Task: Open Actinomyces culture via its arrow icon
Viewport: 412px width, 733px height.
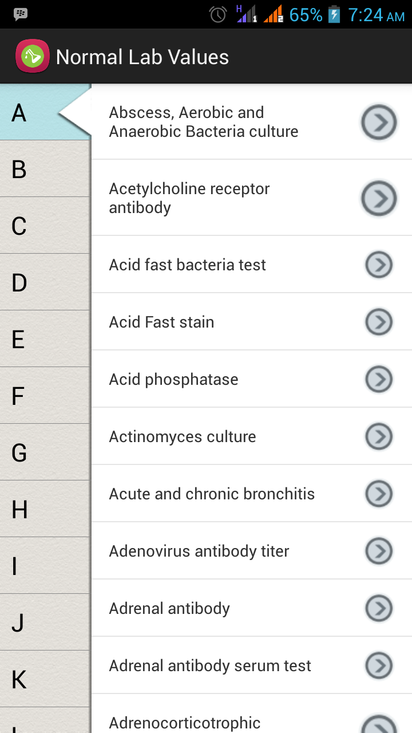Action: 379,436
